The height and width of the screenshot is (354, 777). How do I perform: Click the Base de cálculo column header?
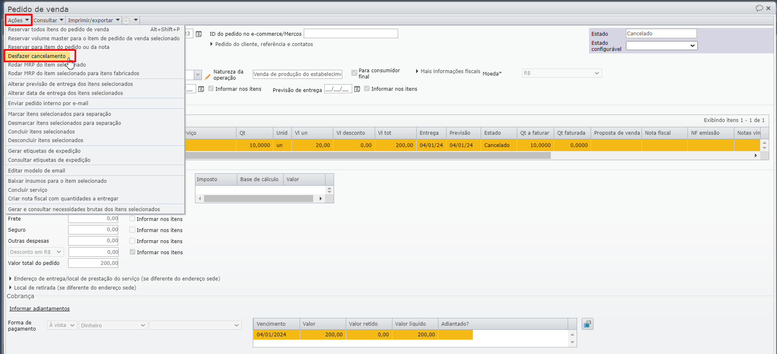pos(260,179)
